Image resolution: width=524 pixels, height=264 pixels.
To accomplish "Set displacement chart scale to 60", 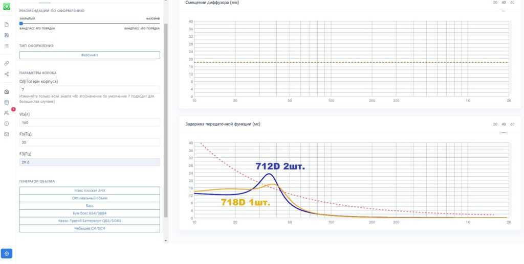I will pos(512,3).
